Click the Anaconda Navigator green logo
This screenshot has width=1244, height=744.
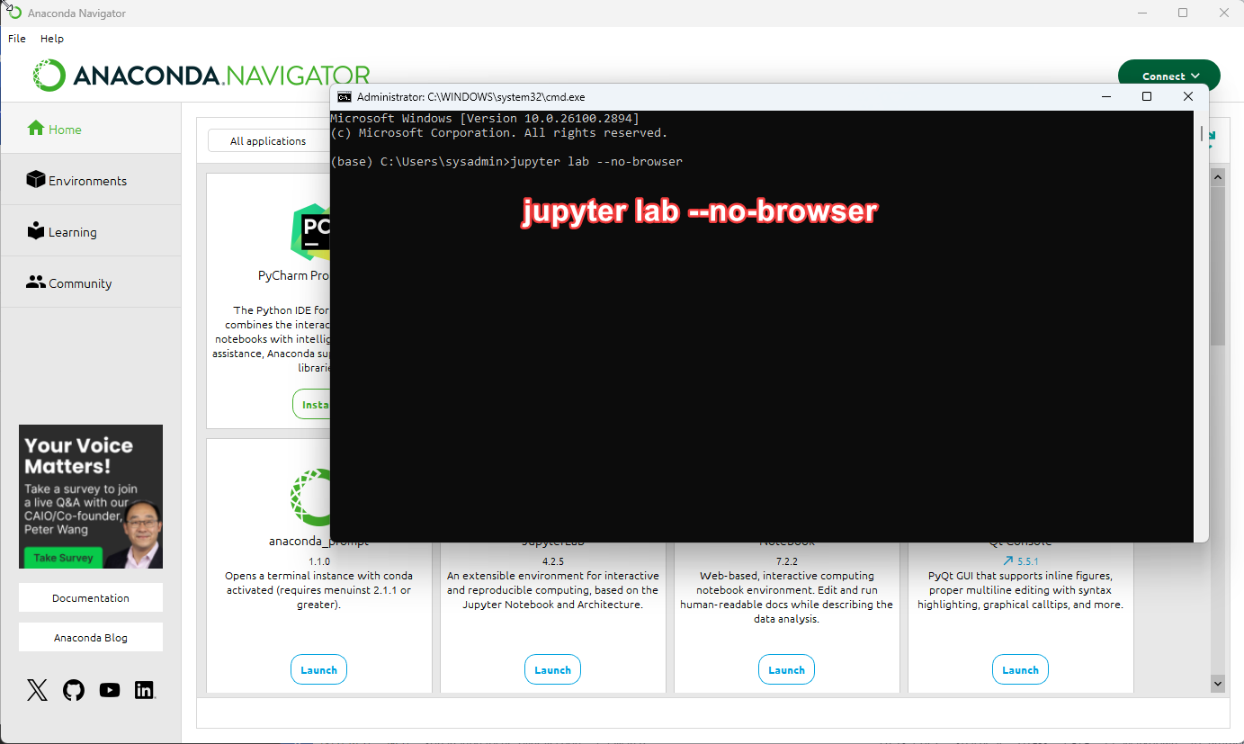click(49, 76)
